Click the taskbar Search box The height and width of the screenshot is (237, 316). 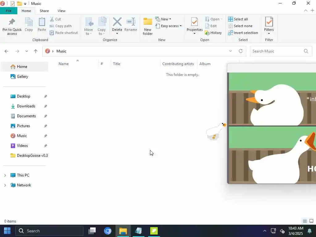pyautogui.click(x=49, y=231)
